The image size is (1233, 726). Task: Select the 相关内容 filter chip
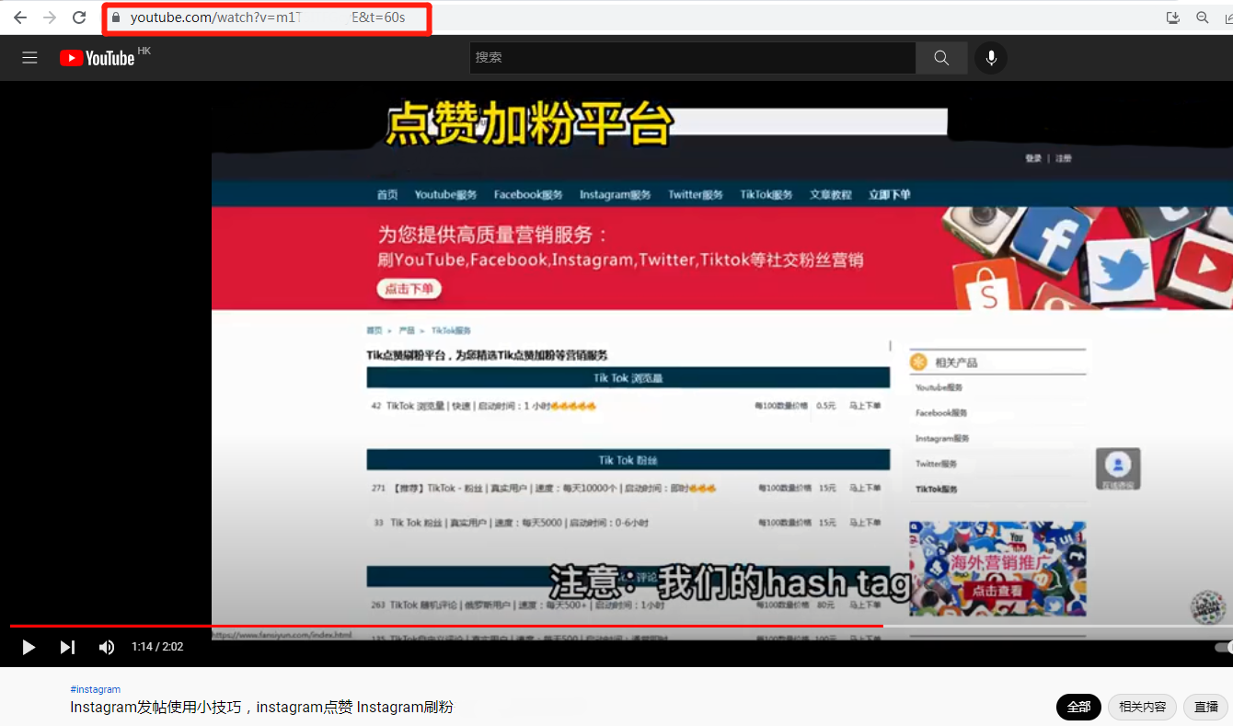coord(1142,707)
